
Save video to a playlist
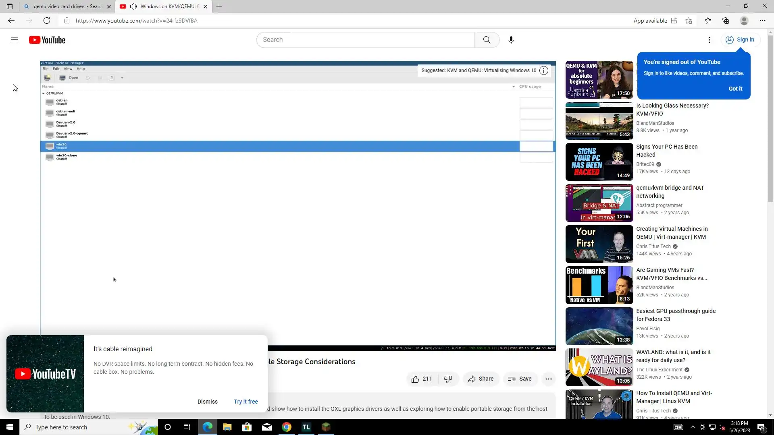pyautogui.click(x=520, y=379)
